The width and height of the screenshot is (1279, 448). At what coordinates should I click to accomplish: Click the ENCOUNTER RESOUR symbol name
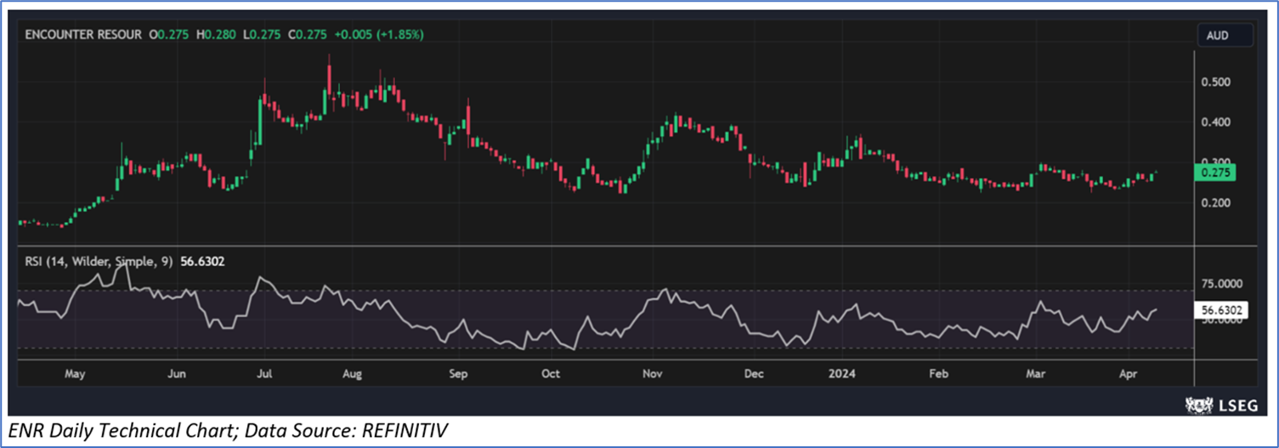coord(83,35)
